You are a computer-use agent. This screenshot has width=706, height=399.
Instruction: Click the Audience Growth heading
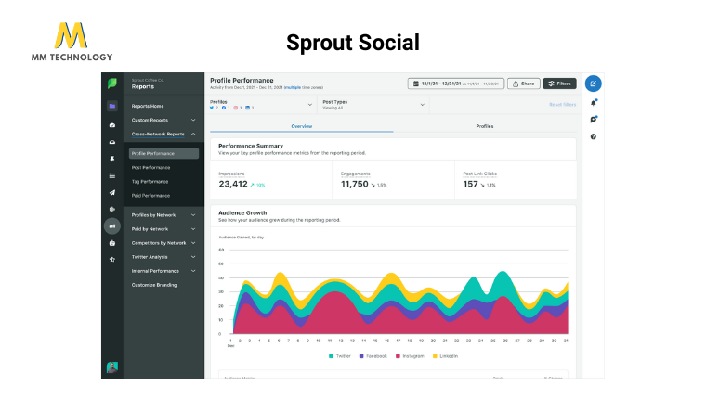coord(242,212)
